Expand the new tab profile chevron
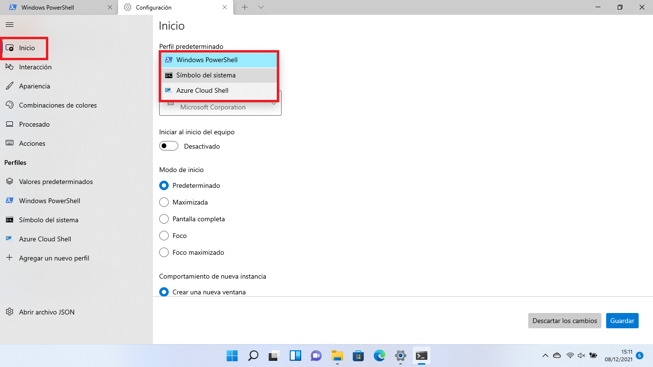The image size is (653, 367). (x=261, y=7)
